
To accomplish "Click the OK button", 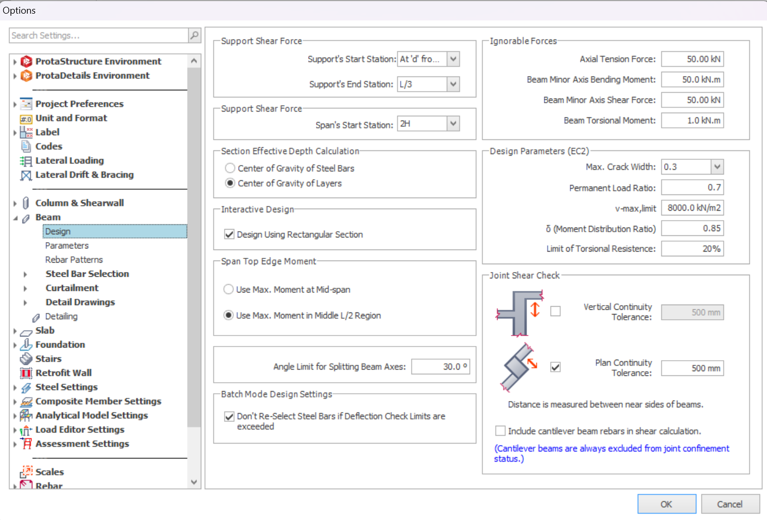I will (x=666, y=504).
